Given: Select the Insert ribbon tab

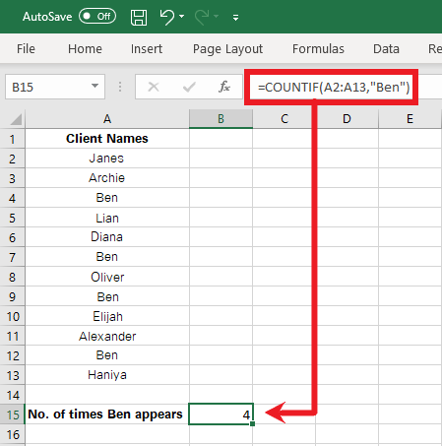Looking at the screenshot, I should [x=147, y=49].
